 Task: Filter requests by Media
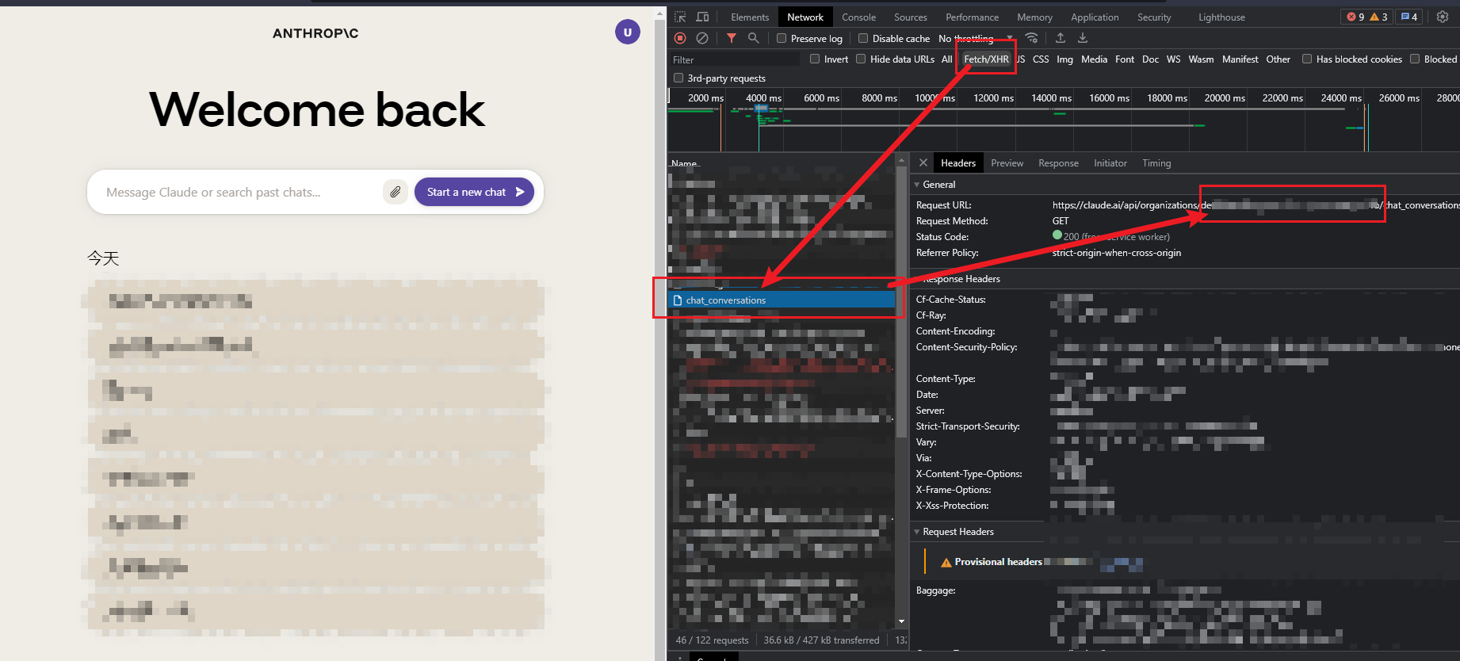click(1094, 59)
